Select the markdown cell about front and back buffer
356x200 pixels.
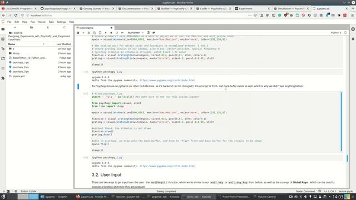coord(197,86)
